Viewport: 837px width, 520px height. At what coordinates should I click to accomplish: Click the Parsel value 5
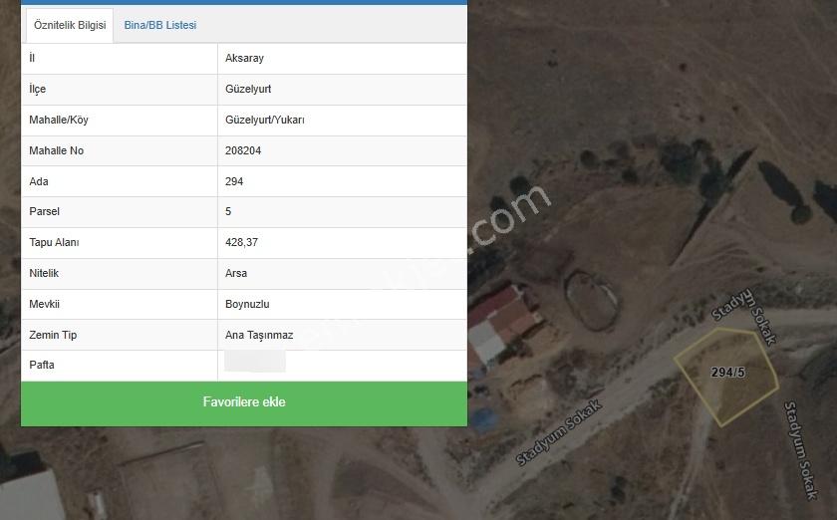point(228,211)
